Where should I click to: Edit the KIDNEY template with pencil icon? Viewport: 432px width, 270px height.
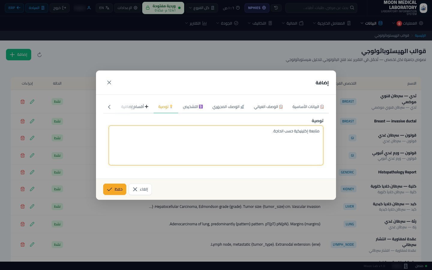[x=32, y=189]
